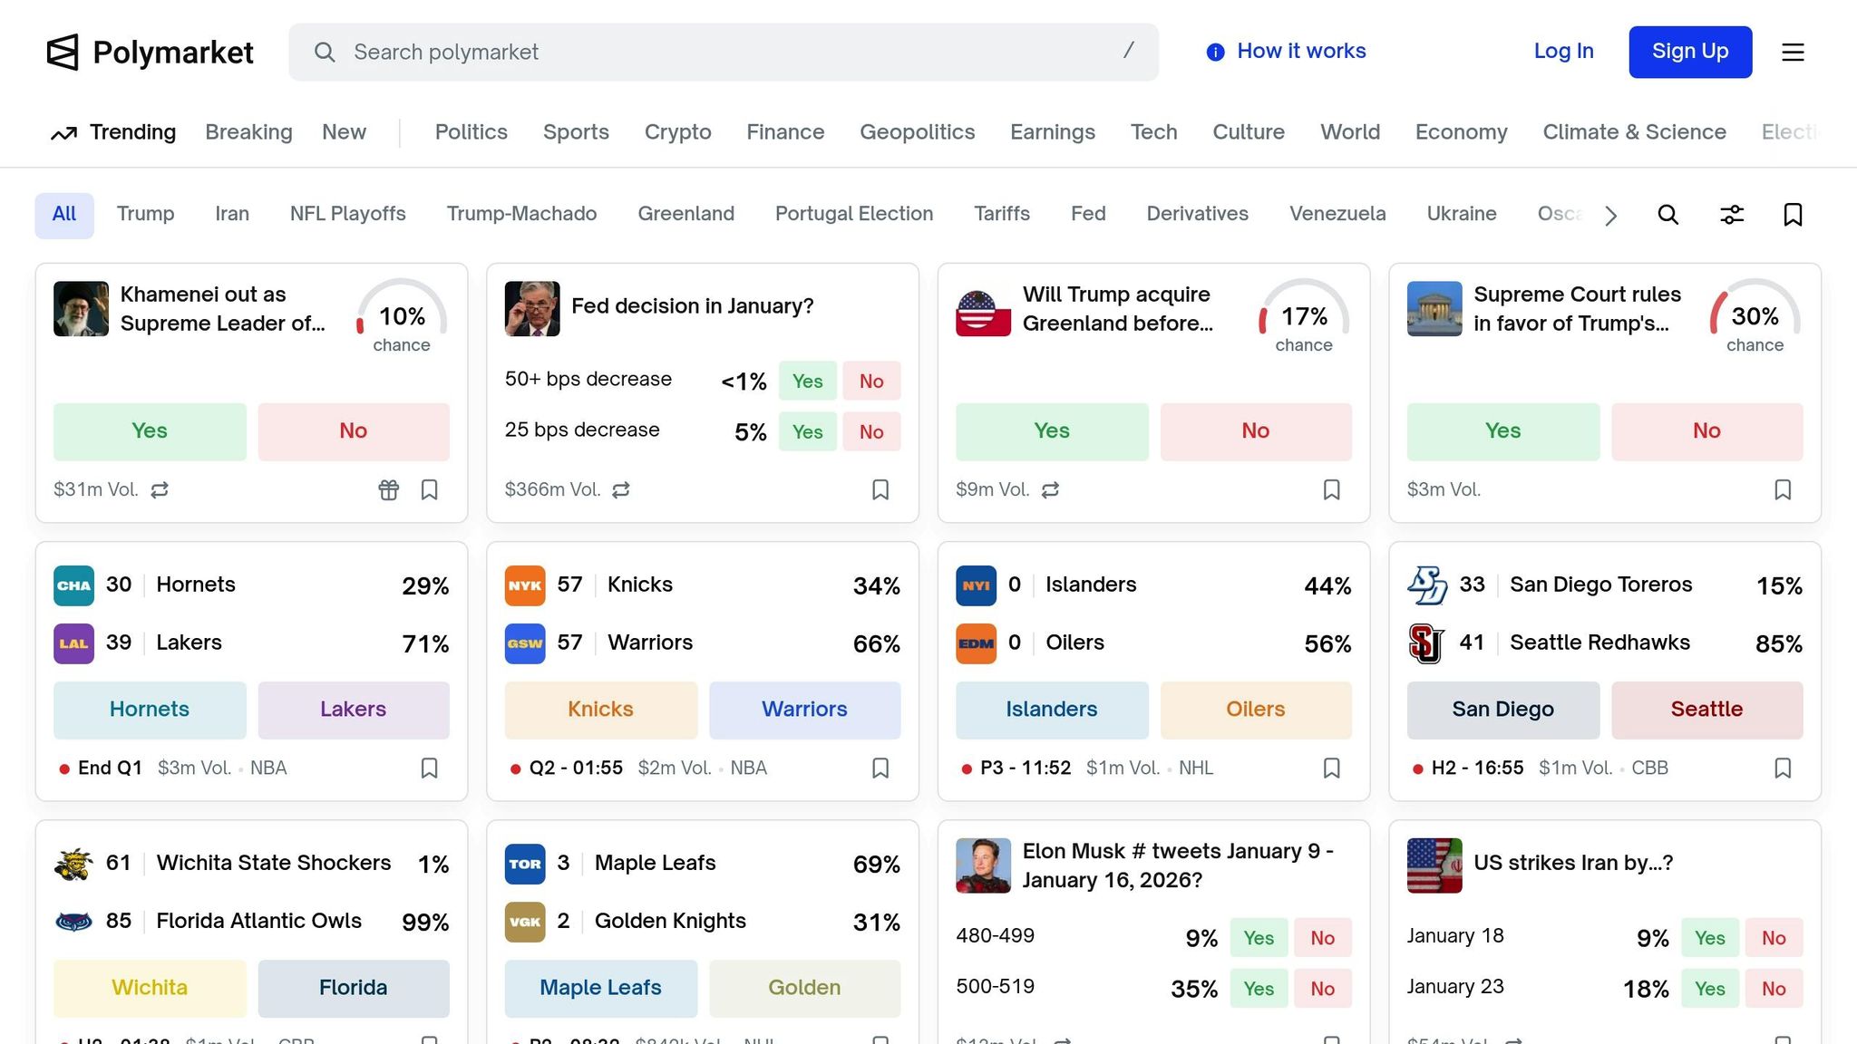Click the info icon by How it works
Viewport: 1857px width, 1044px height.
click(1215, 53)
